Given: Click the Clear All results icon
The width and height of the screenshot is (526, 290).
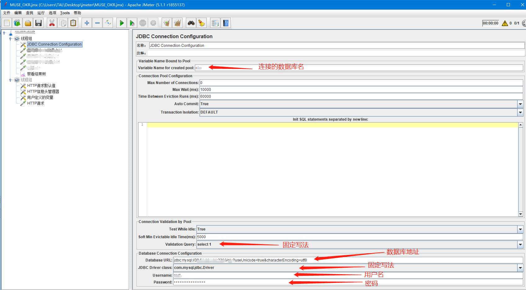Looking at the screenshot, I should (178, 23).
